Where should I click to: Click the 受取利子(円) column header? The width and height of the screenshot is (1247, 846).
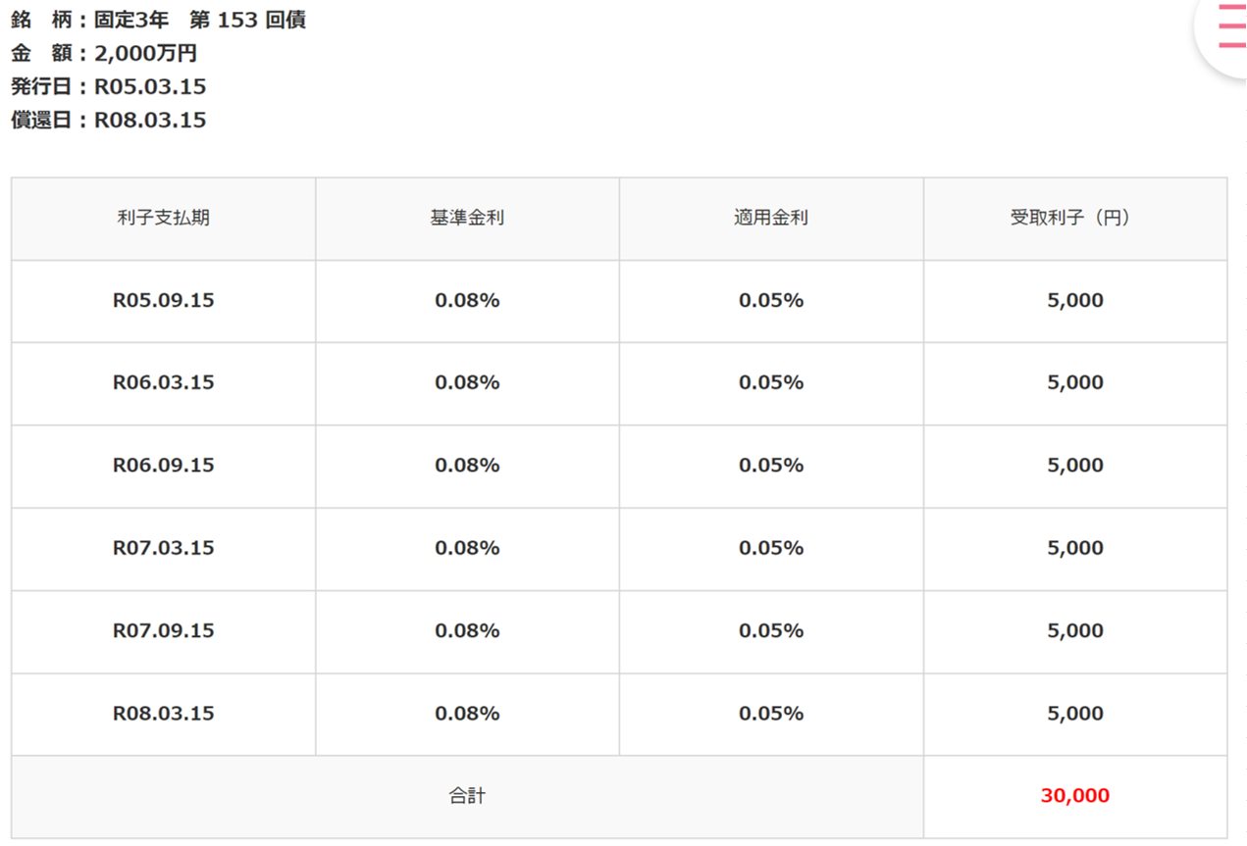pyautogui.click(x=1075, y=218)
